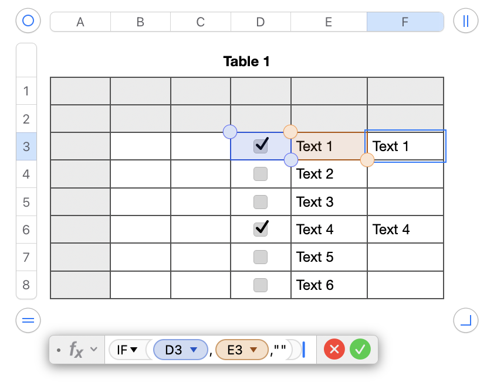Image resolution: width=487 pixels, height=390 pixels.
Task: Accept the formula with green checkmark
Action: [x=360, y=350]
